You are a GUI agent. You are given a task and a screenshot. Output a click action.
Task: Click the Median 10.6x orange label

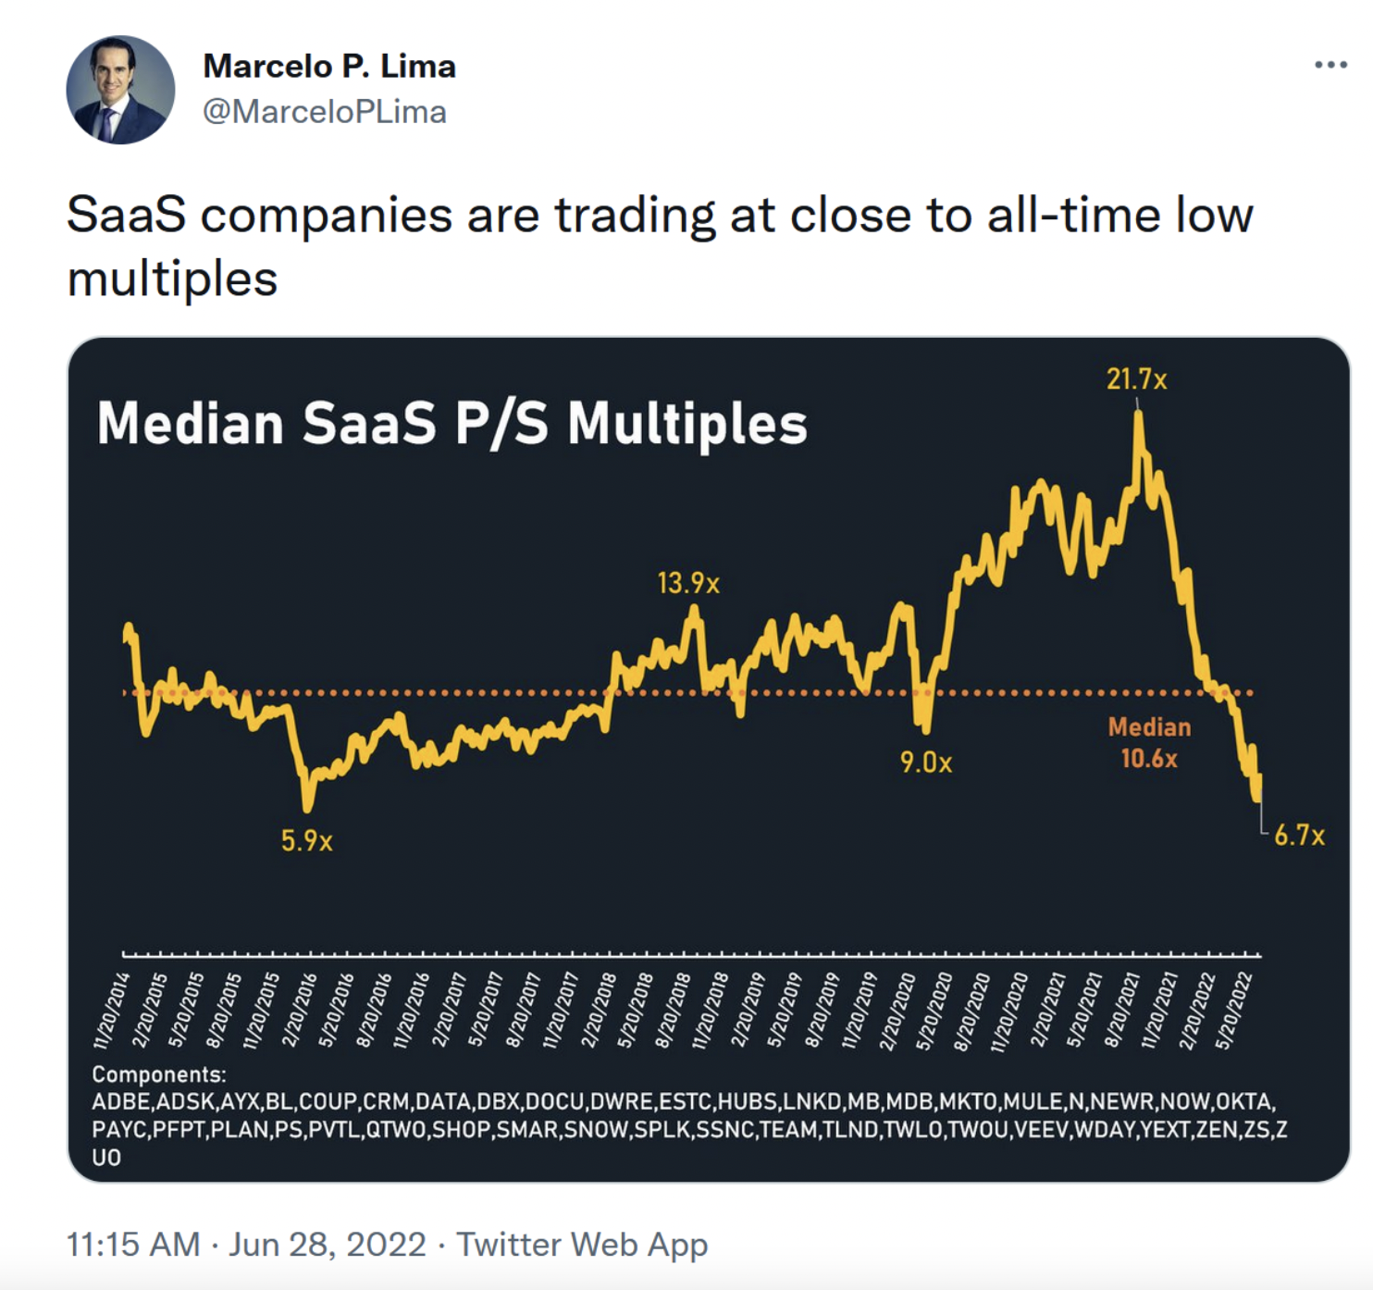[x=1149, y=743]
